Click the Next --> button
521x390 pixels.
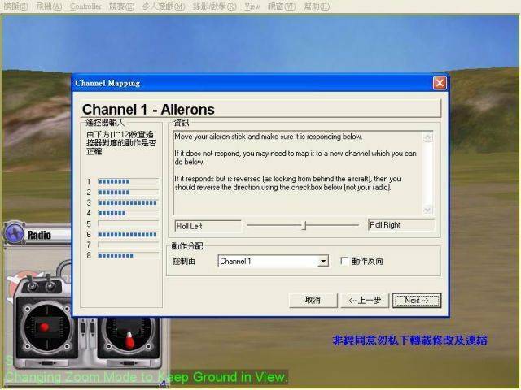tap(417, 300)
